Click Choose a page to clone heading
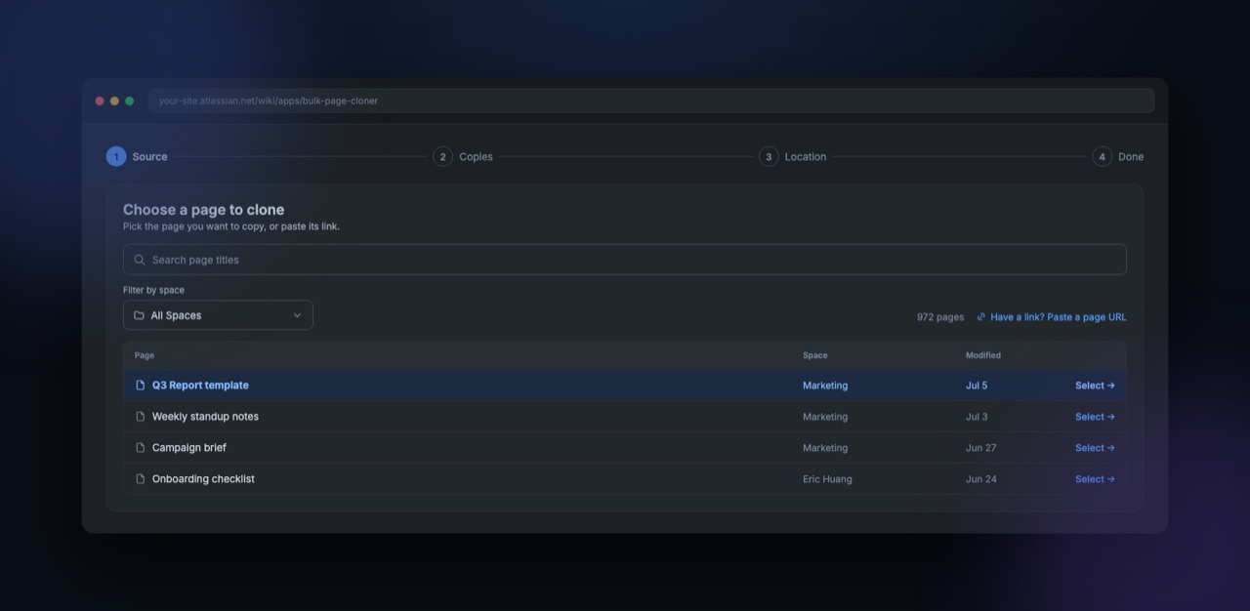 (204, 210)
